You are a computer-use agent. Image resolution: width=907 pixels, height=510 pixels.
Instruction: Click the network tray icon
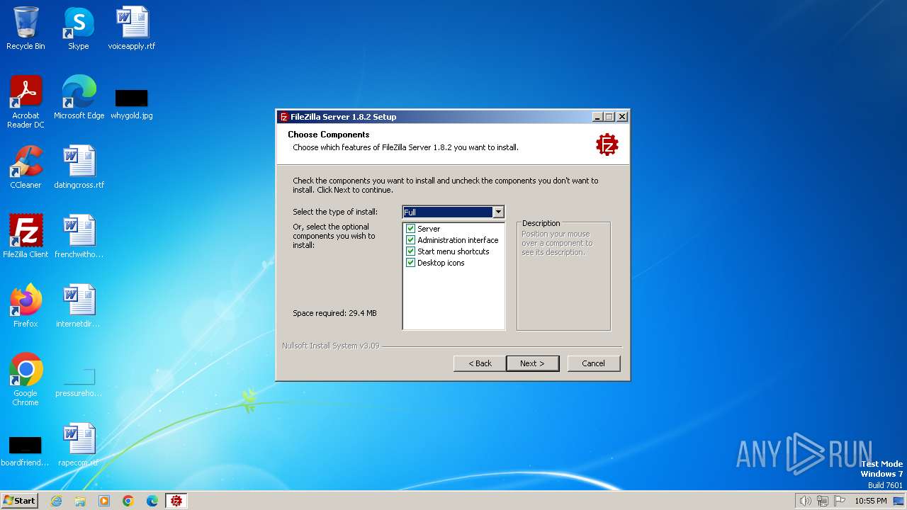pos(823,501)
